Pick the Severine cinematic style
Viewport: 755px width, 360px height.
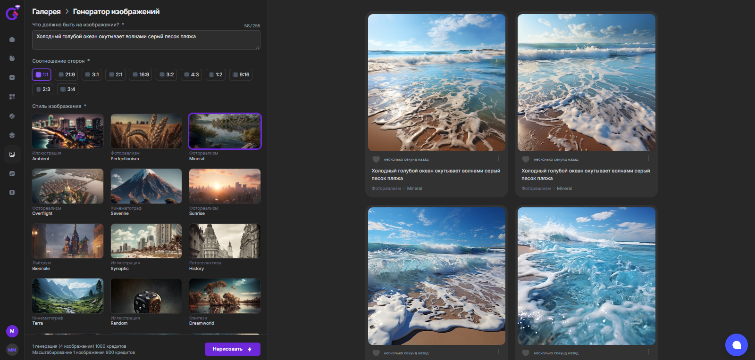coord(146,186)
